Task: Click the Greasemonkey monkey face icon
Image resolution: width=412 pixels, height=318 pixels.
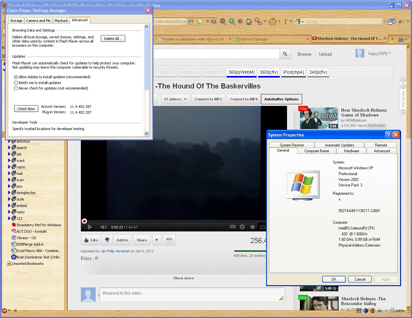Action: tap(273, 22)
